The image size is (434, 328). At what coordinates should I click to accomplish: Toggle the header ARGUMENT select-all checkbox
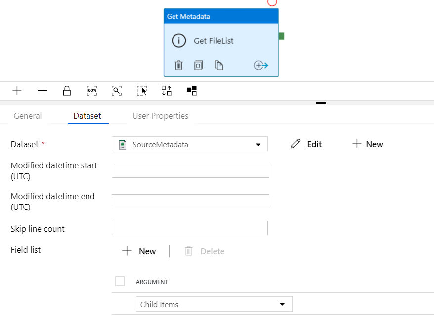(x=120, y=281)
